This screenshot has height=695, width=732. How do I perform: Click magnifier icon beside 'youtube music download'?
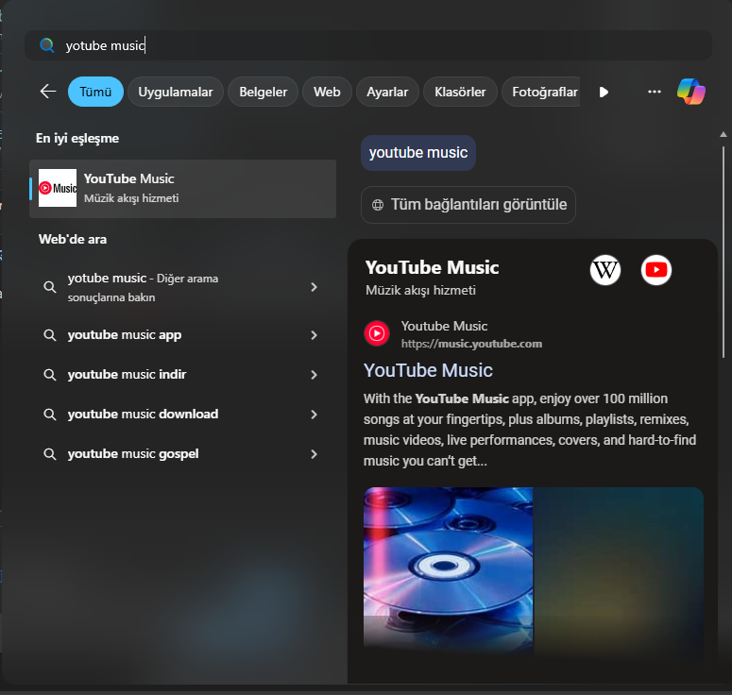point(49,415)
